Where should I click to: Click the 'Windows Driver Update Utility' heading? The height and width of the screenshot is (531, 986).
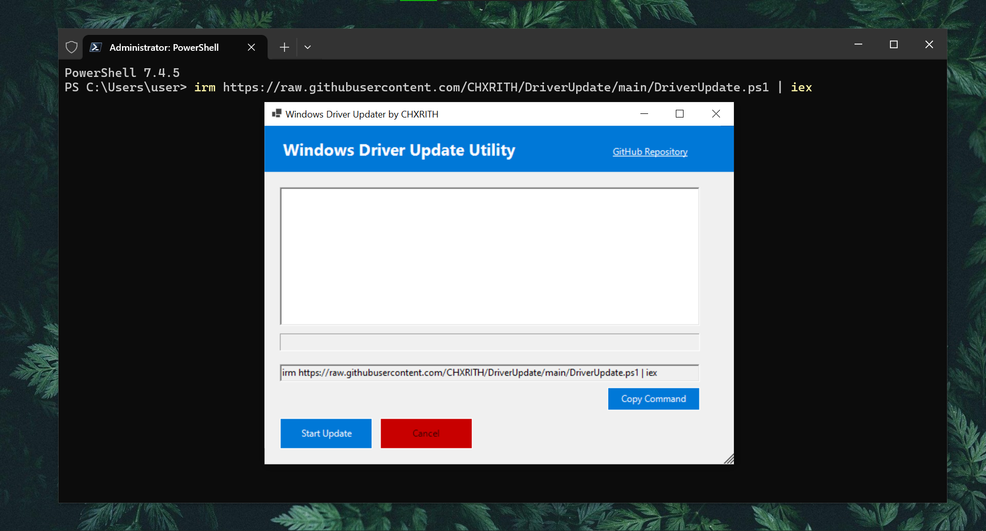(x=399, y=150)
